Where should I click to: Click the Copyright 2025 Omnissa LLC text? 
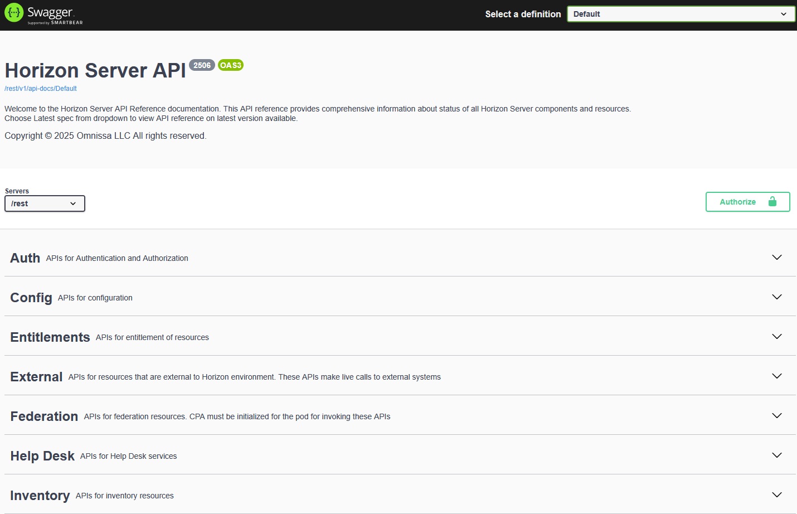click(x=105, y=135)
